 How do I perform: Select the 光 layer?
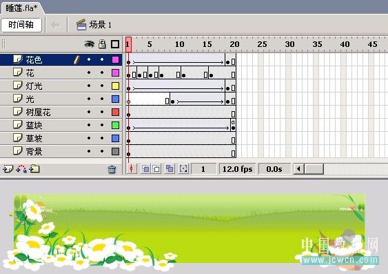point(61,99)
